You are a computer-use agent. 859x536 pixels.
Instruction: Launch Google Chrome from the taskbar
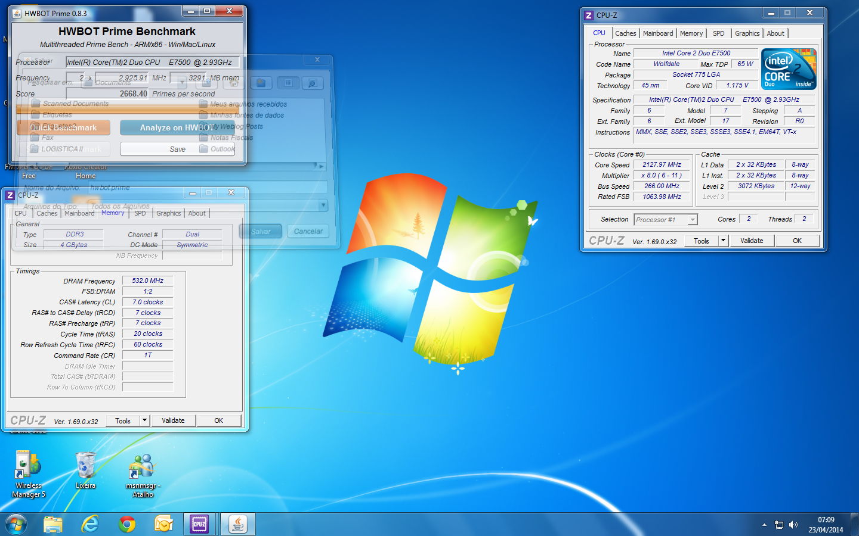[x=127, y=524]
